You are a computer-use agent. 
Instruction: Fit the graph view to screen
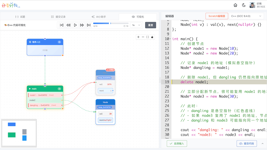[x=148, y=37]
